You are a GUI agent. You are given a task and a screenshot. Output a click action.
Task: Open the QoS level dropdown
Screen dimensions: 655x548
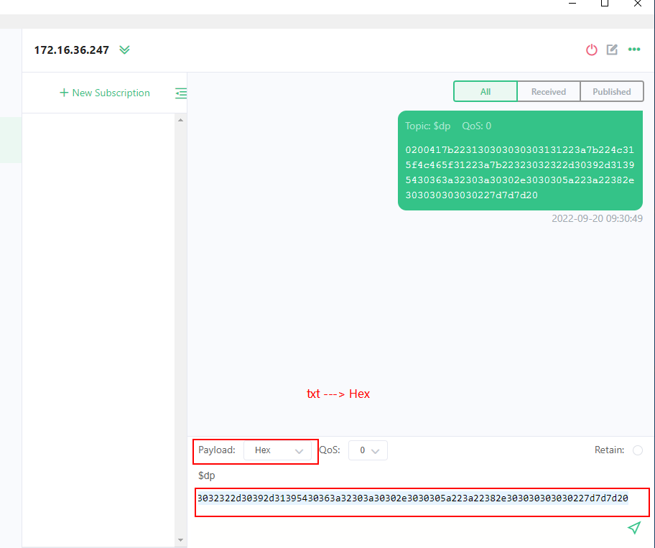pos(368,450)
